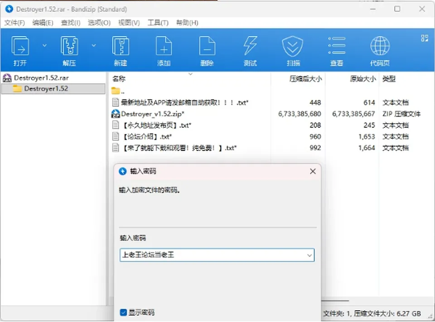Click the 测试 (Test) lightning icon
The image size is (435, 322).
[x=250, y=46]
